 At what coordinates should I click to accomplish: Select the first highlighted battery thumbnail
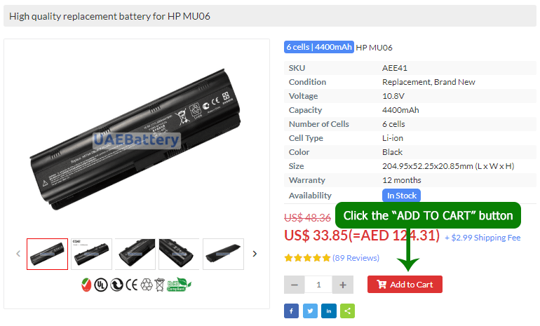coord(47,254)
